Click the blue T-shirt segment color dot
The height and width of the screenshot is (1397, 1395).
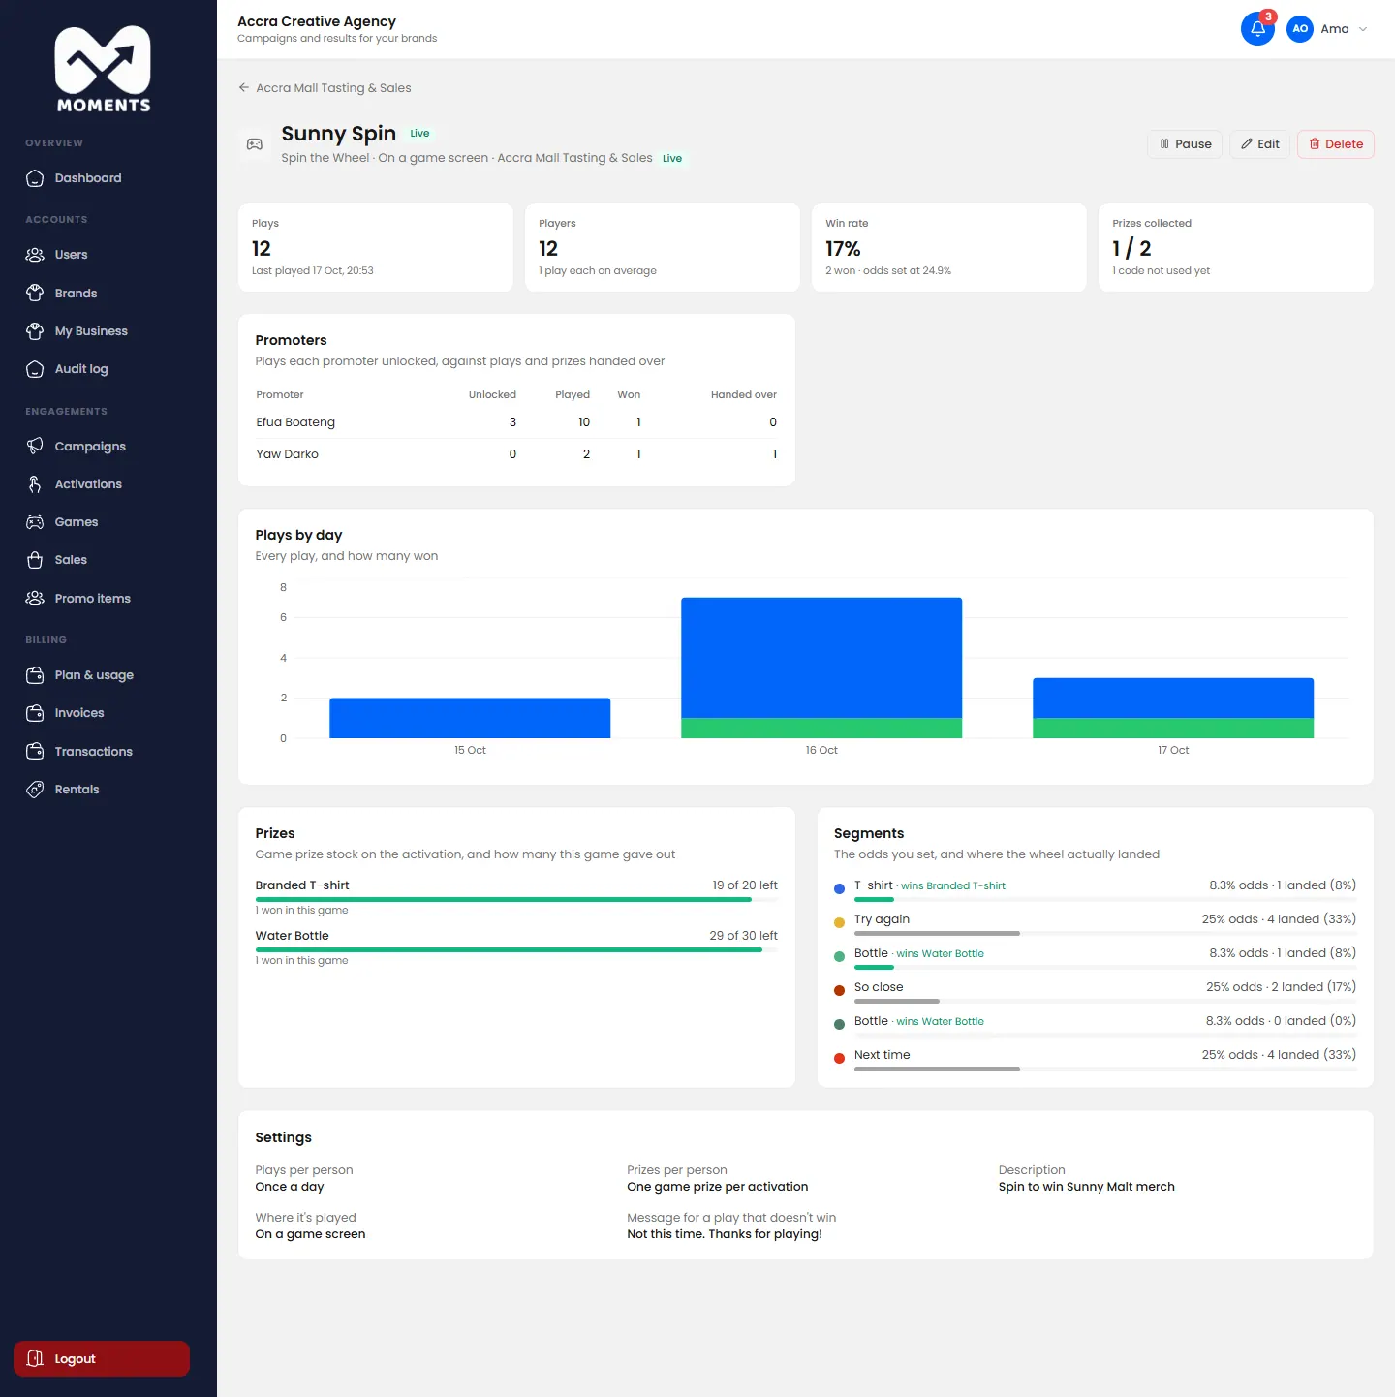pyautogui.click(x=839, y=888)
